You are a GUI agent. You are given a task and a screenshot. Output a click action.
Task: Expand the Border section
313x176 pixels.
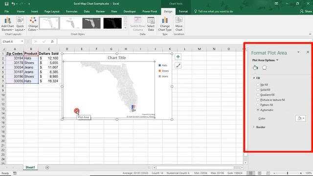point(254,127)
